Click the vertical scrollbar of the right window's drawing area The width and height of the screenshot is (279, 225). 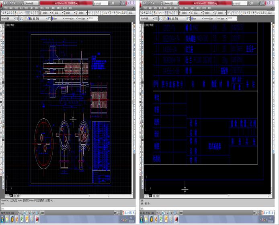(x=272, y=108)
